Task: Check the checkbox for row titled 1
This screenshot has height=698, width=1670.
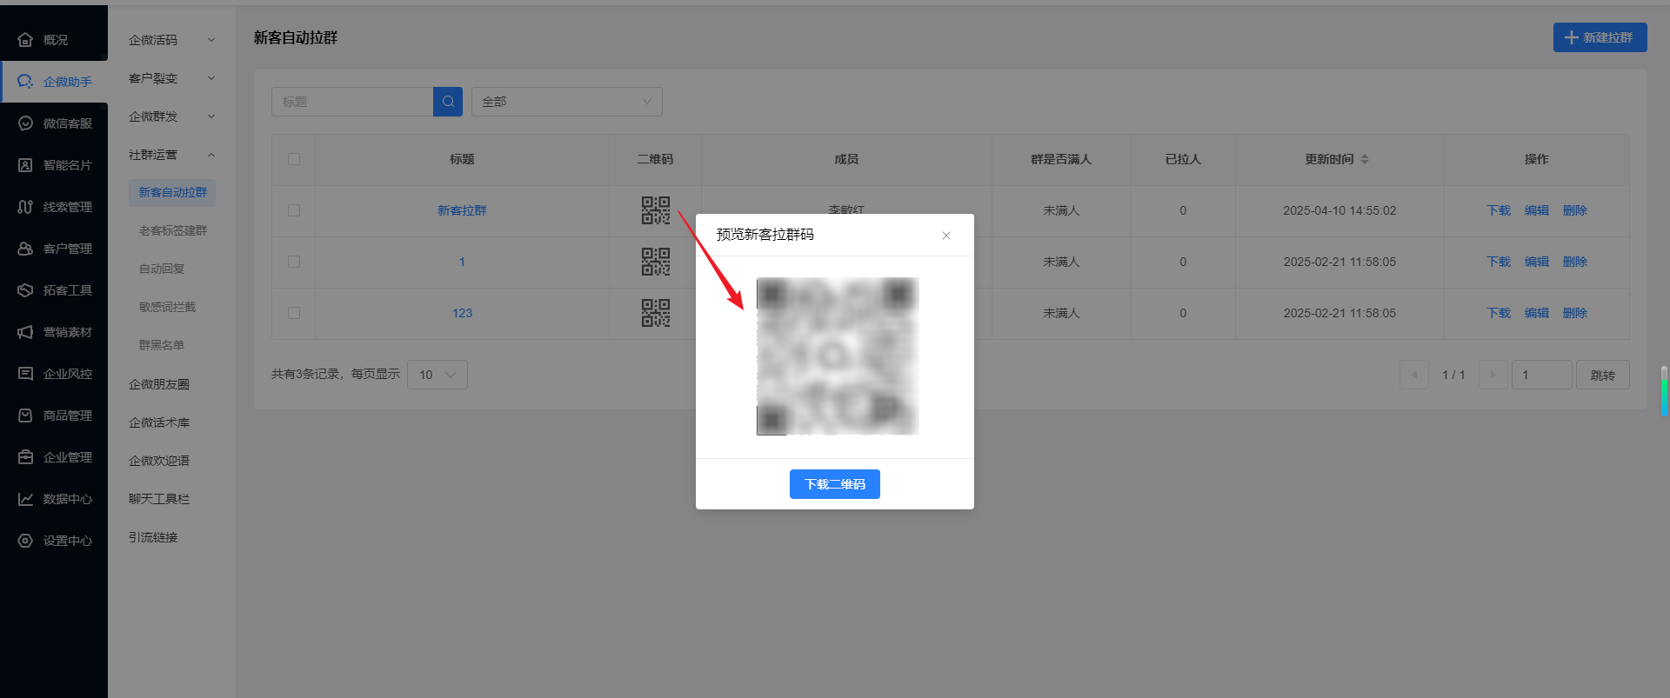Action: click(x=294, y=262)
